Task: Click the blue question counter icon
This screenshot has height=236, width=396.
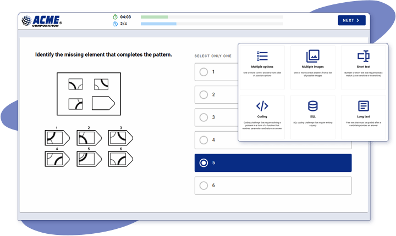Action: click(115, 24)
